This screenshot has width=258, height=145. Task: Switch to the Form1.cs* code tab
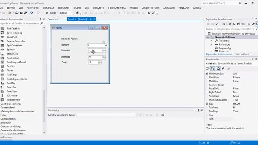53,19
